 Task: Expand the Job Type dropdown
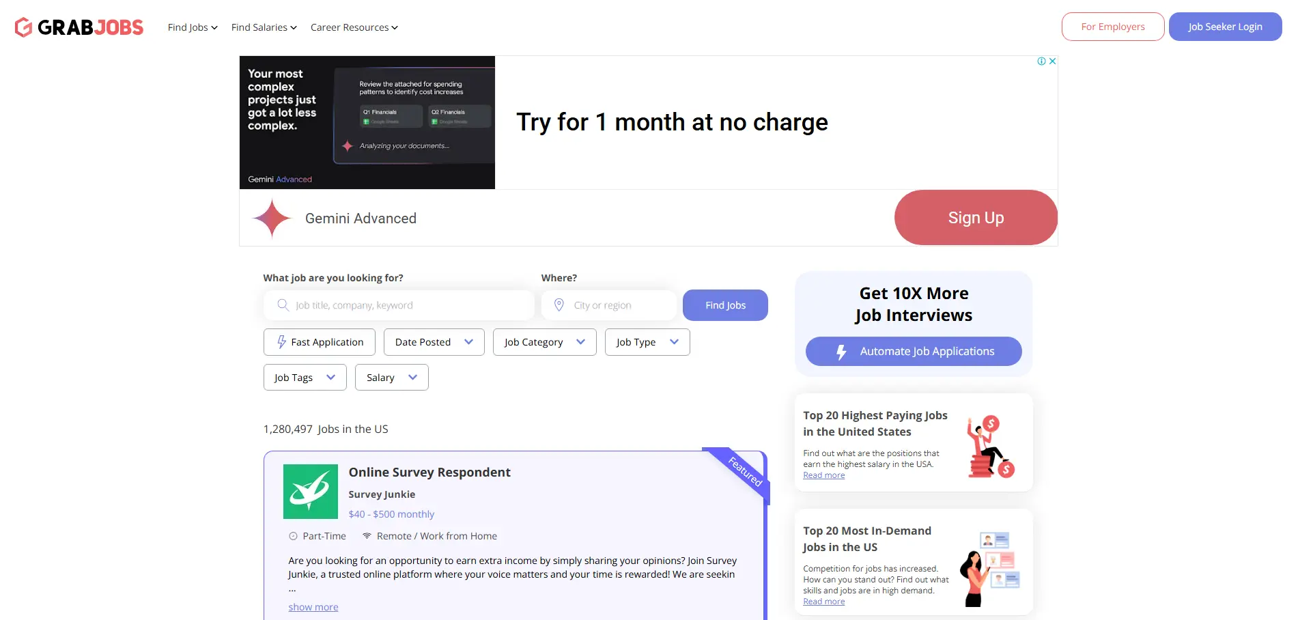point(647,342)
